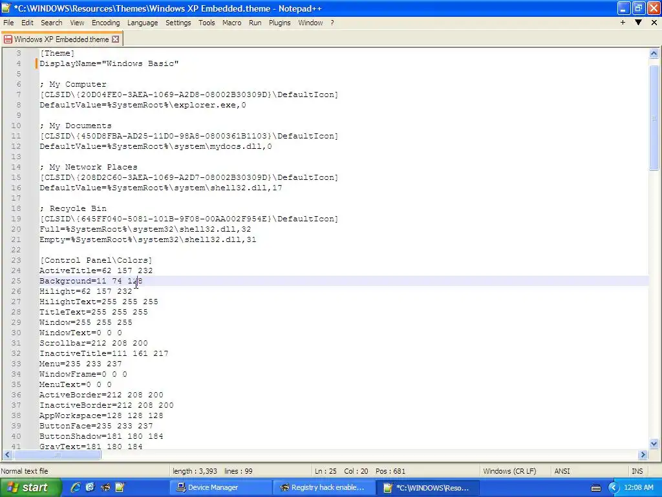
Task: Click the '; Recycle Bin' comment line
Action: (73, 208)
